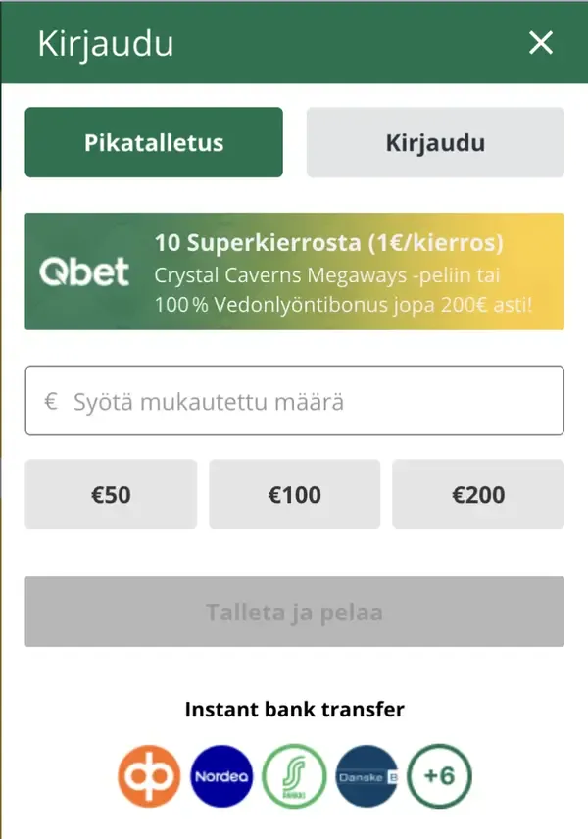Choose the €100 quick amount

tap(294, 495)
